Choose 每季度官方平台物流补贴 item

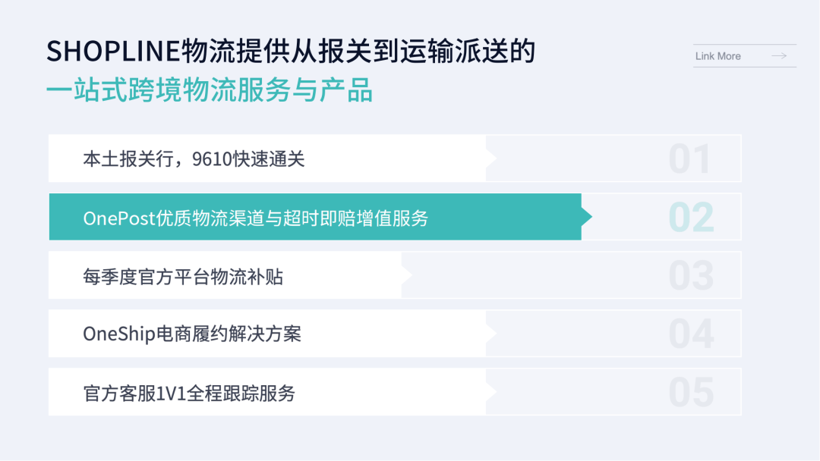183,277
